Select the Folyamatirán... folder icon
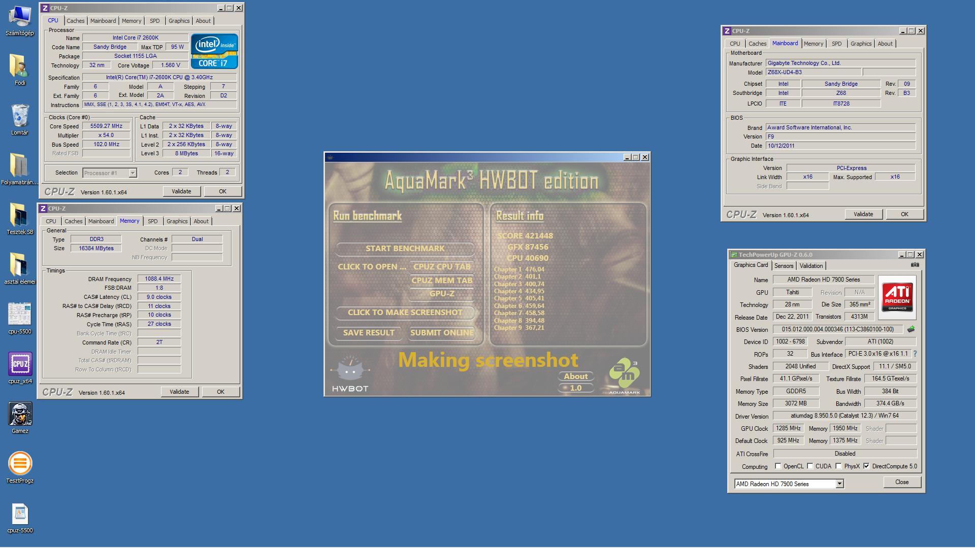Screen dimensions: 975x548 [x=20, y=169]
